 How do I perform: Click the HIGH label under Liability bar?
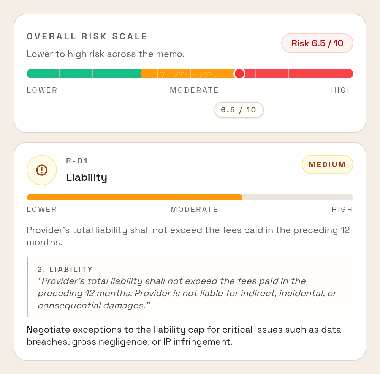(x=342, y=210)
